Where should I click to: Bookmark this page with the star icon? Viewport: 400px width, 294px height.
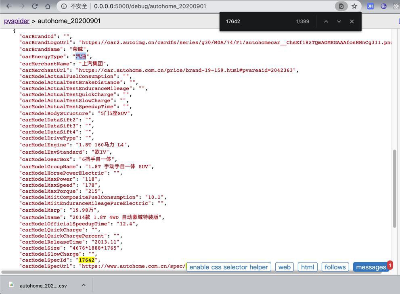pyautogui.click(x=354, y=6)
